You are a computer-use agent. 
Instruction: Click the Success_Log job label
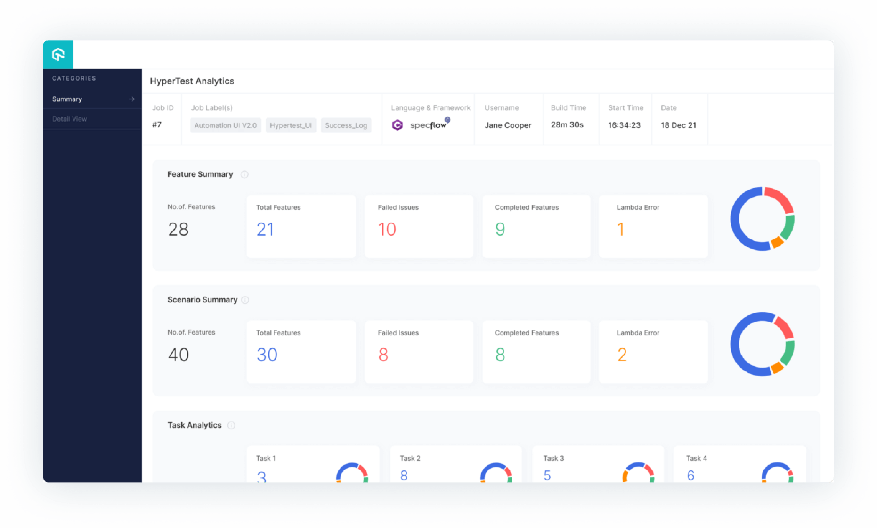[x=346, y=125]
